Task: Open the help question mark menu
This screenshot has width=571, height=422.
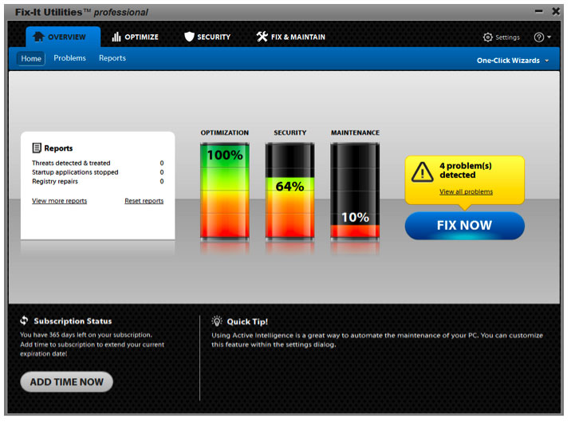Action: (542, 37)
